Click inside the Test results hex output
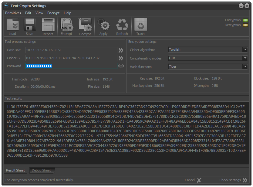This screenshot has height=187, width=253. click(126, 133)
